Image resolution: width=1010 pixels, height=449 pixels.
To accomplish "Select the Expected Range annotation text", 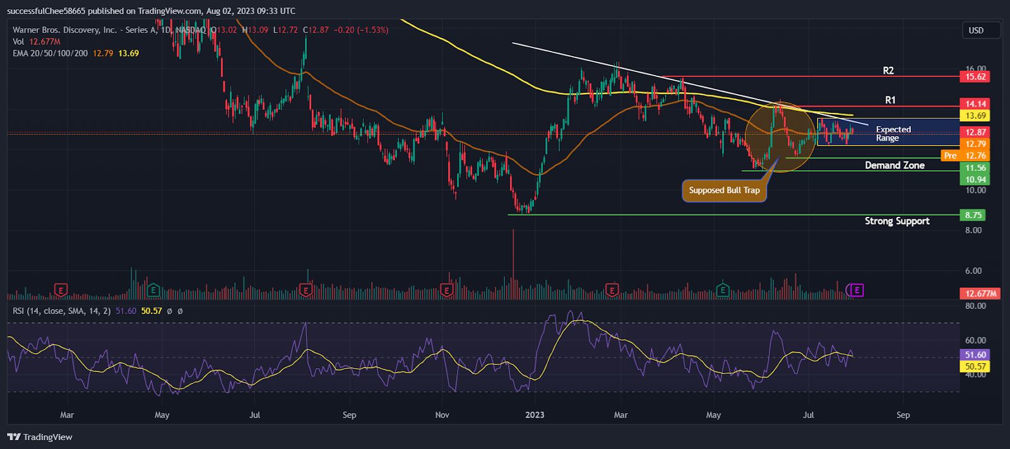I will click(893, 134).
